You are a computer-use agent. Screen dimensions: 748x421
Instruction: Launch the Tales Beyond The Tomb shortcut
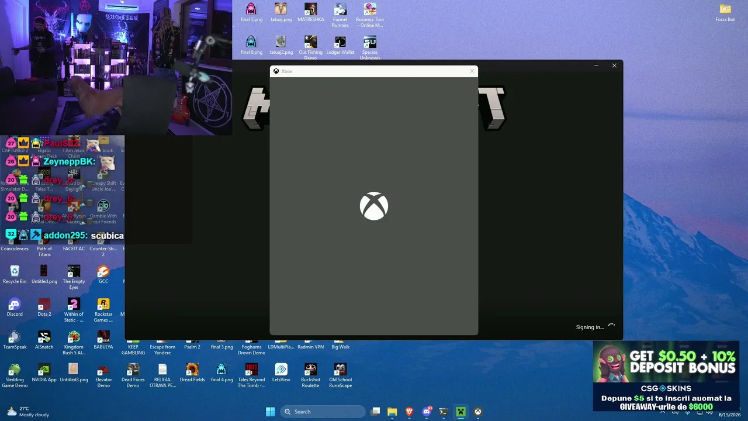click(x=251, y=375)
